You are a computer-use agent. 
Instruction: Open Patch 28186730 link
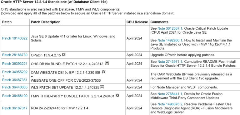(x=15, y=55)
